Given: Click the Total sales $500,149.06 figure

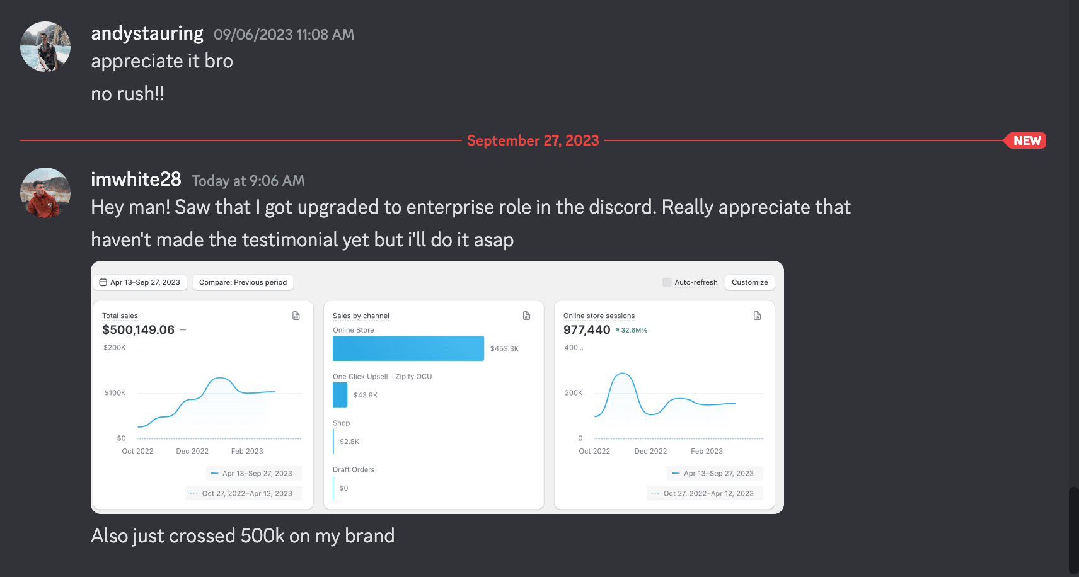Looking at the screenshot, I should pos(138,329).
